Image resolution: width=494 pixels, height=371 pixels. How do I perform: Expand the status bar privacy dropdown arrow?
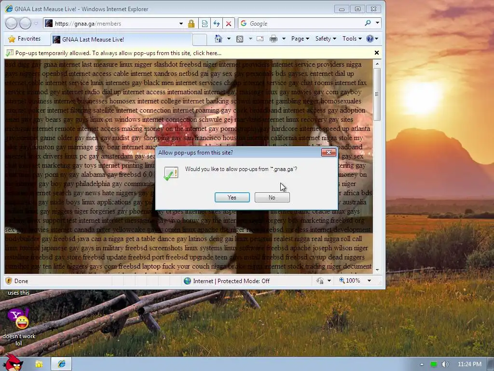329,281
